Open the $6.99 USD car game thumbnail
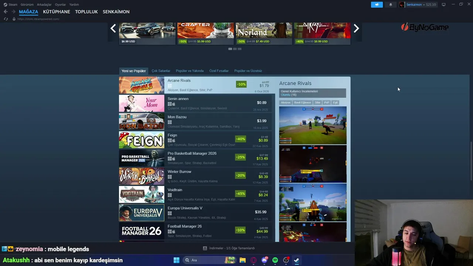 pyautogui.click(x=147, y=34)
